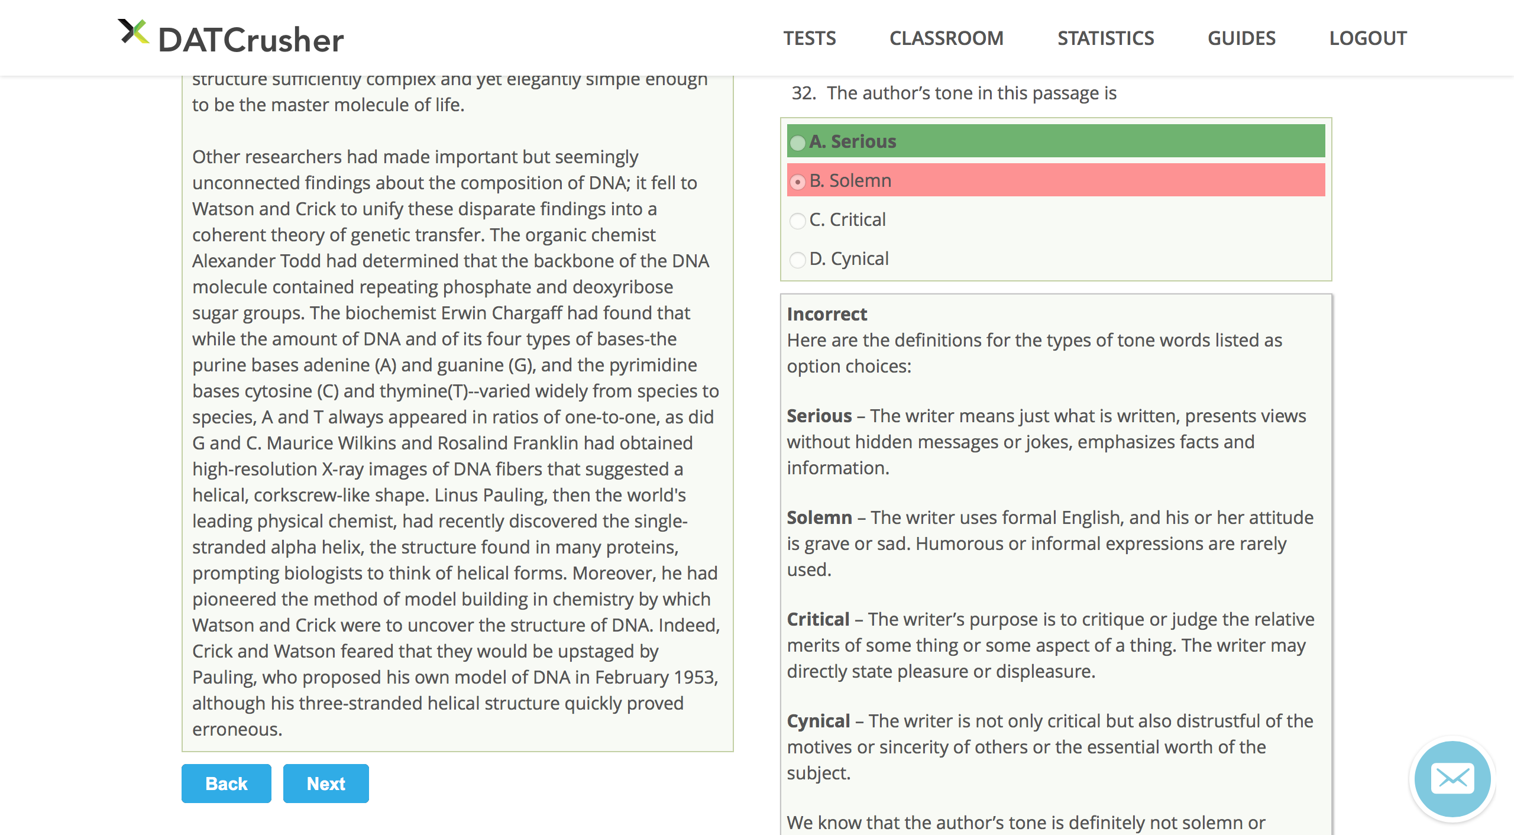Navigate to GUIDES in header
Image resolution: width=1514 pixels, height=835 pixels.
(1241, 38)
